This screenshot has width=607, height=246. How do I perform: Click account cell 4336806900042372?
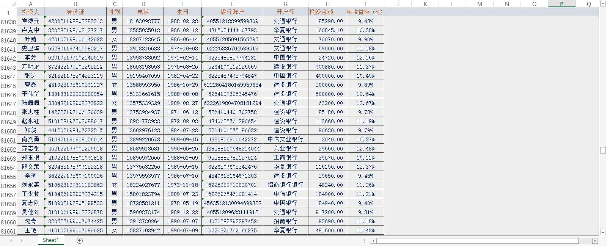point(233,139)
